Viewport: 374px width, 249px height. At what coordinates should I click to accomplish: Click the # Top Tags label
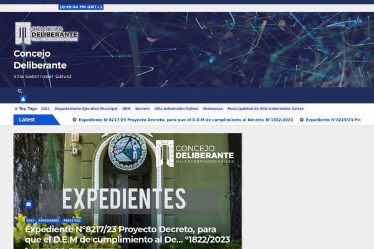[26, 109]
